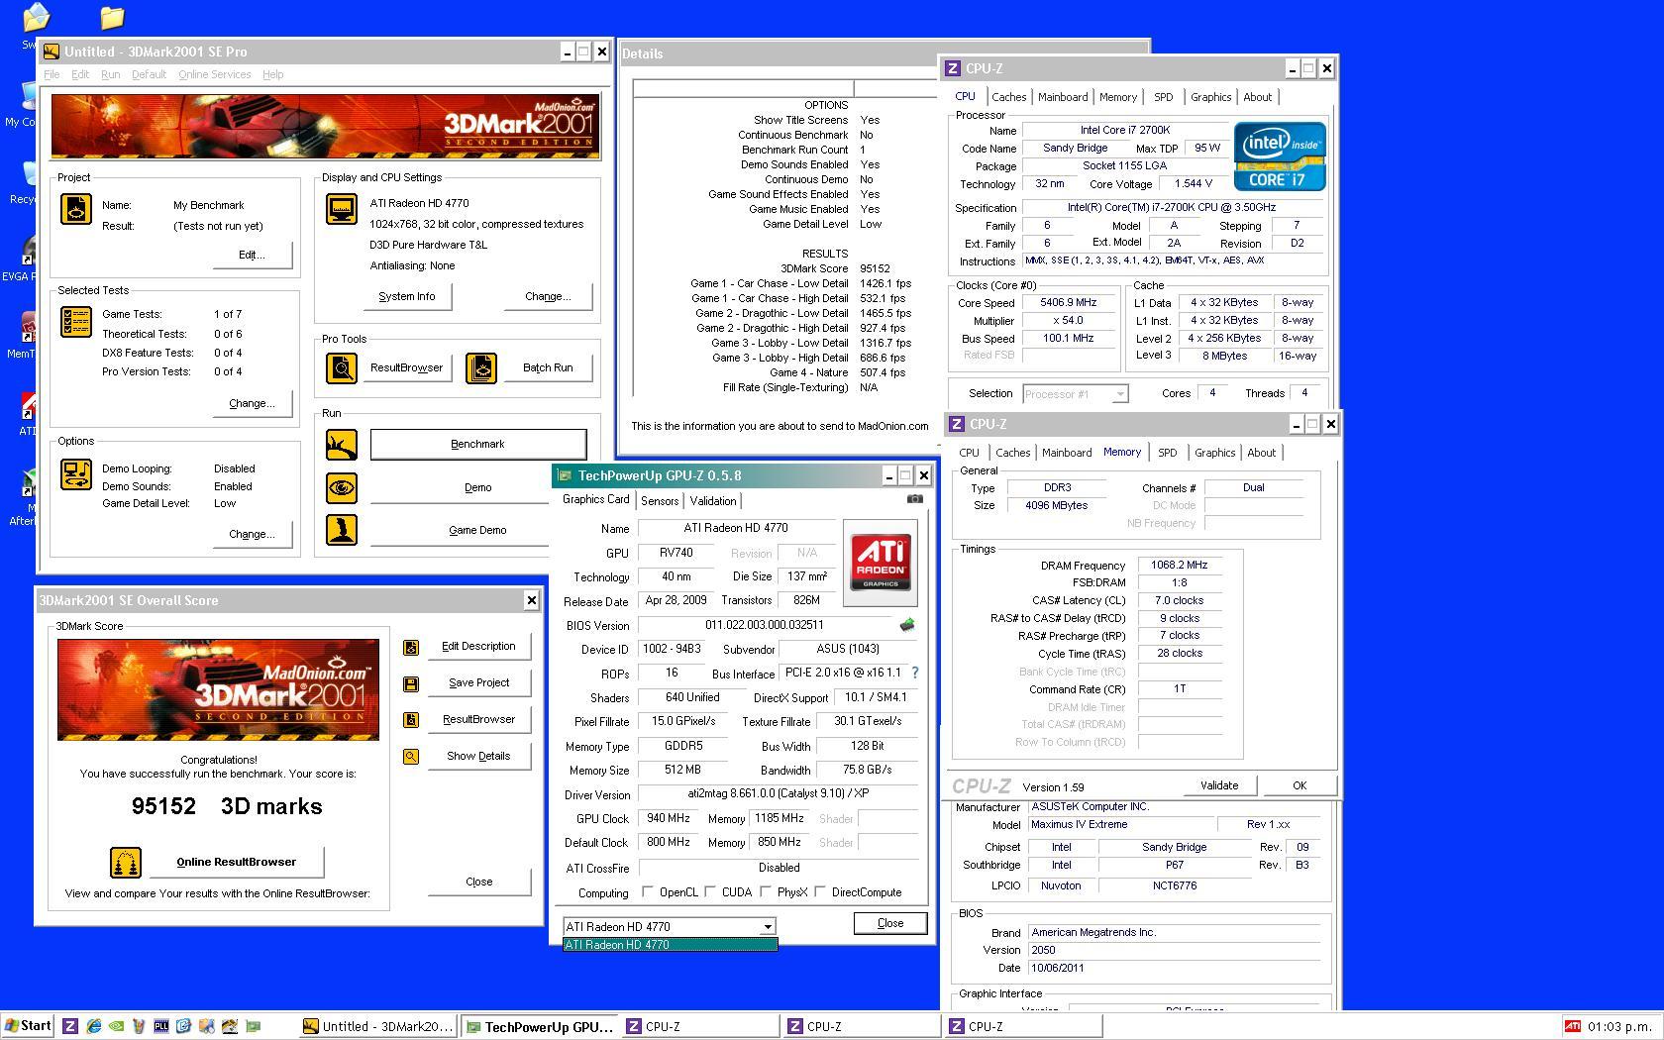Click the PLL tool icon in quick launch
Viewport: 1664px width, 1040px height.
tap(161, 1026)
